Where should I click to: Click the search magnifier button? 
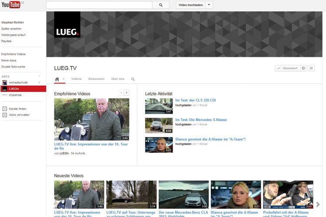[x=161, y=5]
